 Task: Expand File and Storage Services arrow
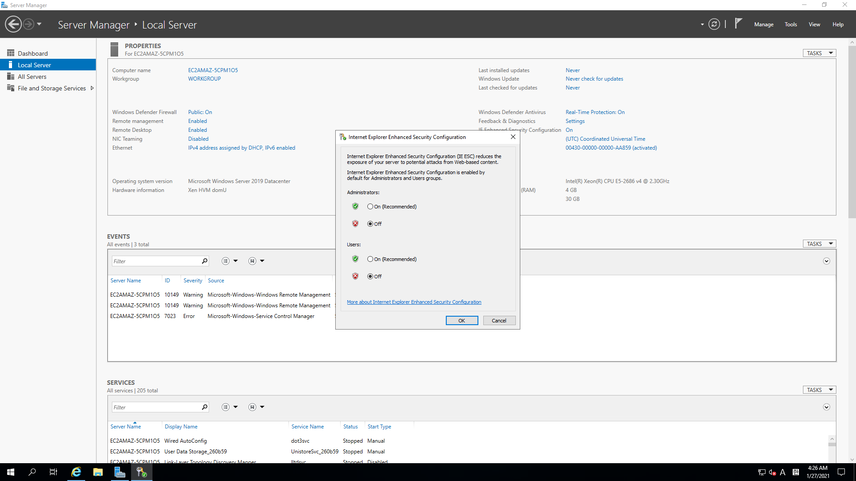tap(92, 88)
